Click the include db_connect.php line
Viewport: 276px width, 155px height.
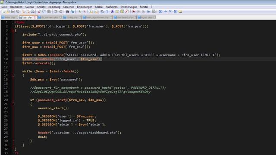[54, 34]
